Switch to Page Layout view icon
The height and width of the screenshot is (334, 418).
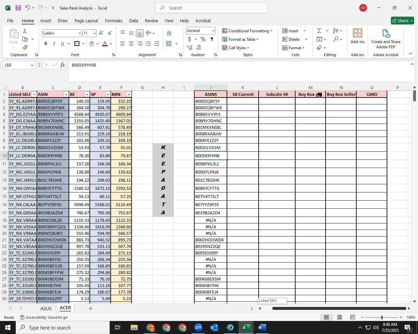pos(340,317)
